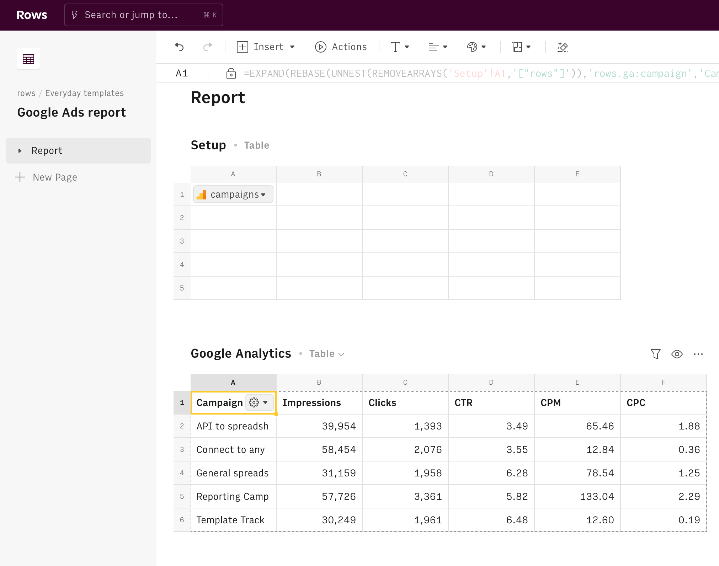
Task: Open the cell borders layout dropdown
Action: click(x=521, y=47)
